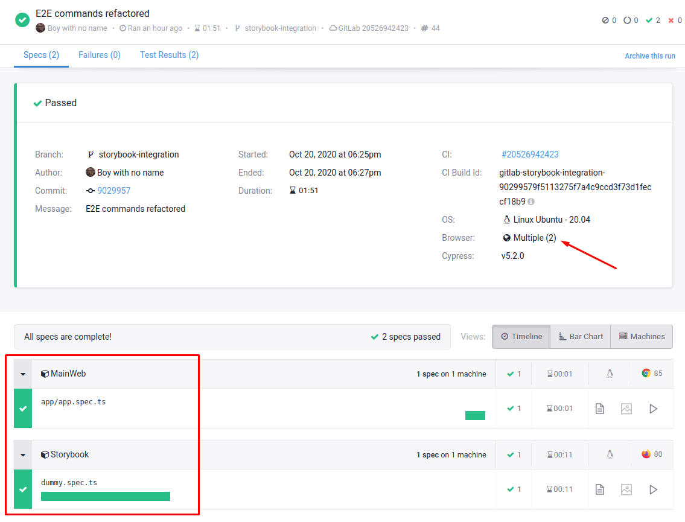Image resolution: width=685 pixels, height=522 pixels.
Task: Switch to the Timeline view
Action: point(521,337)
